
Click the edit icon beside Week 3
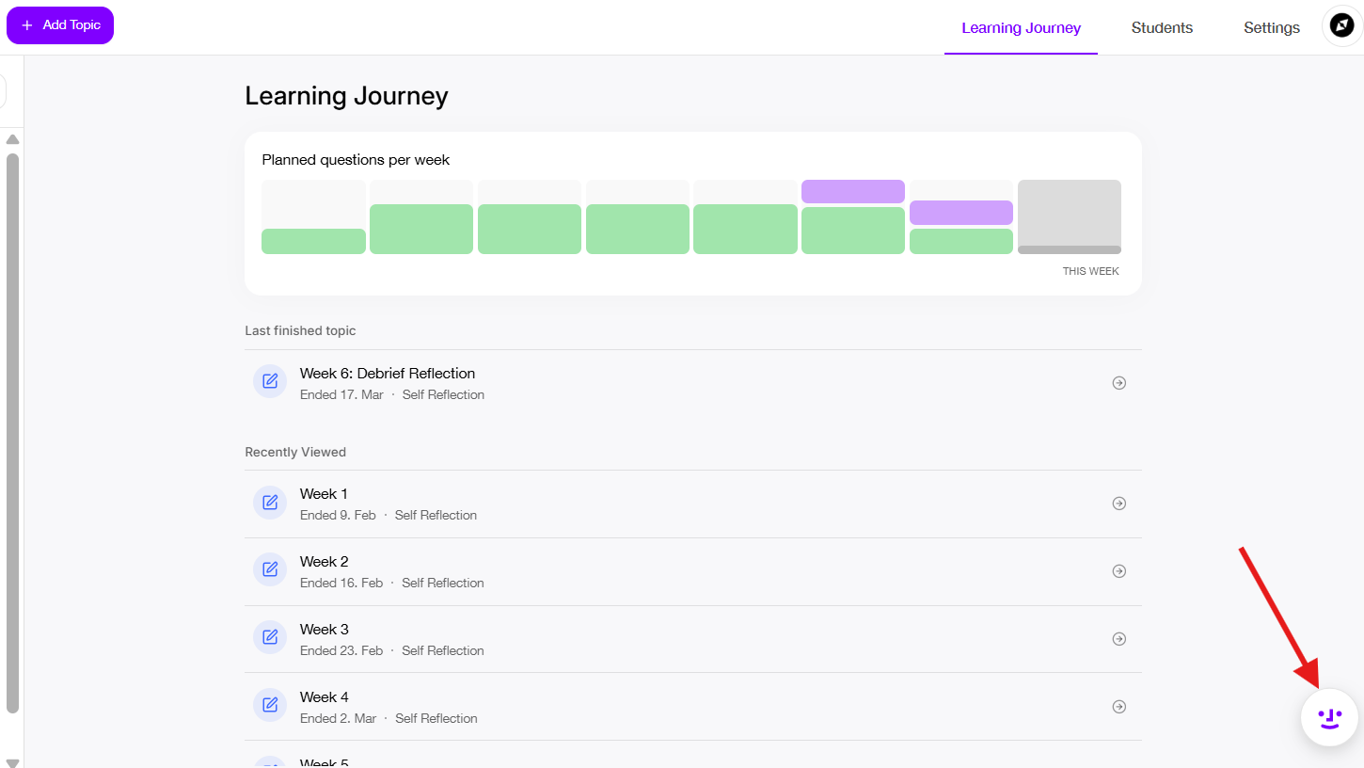coord(270,637)
